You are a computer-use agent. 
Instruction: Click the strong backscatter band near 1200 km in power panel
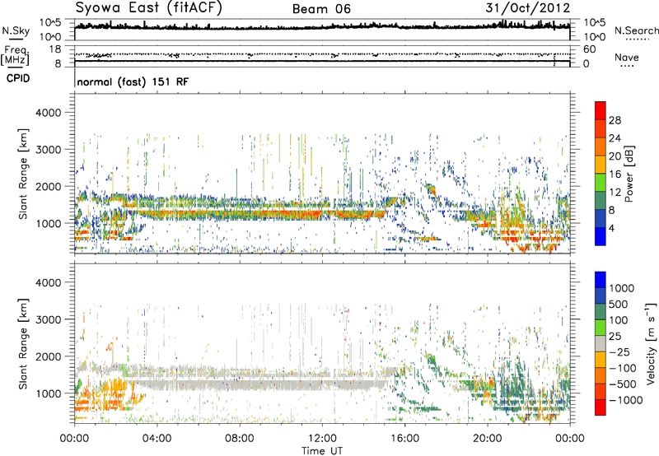coord(260,214)
